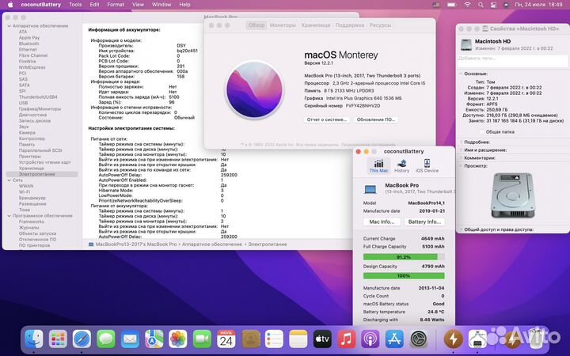This screenshot has height=356, width=570.
Task: Click the Siri icon in menu bar
Action: pos(506,5)
